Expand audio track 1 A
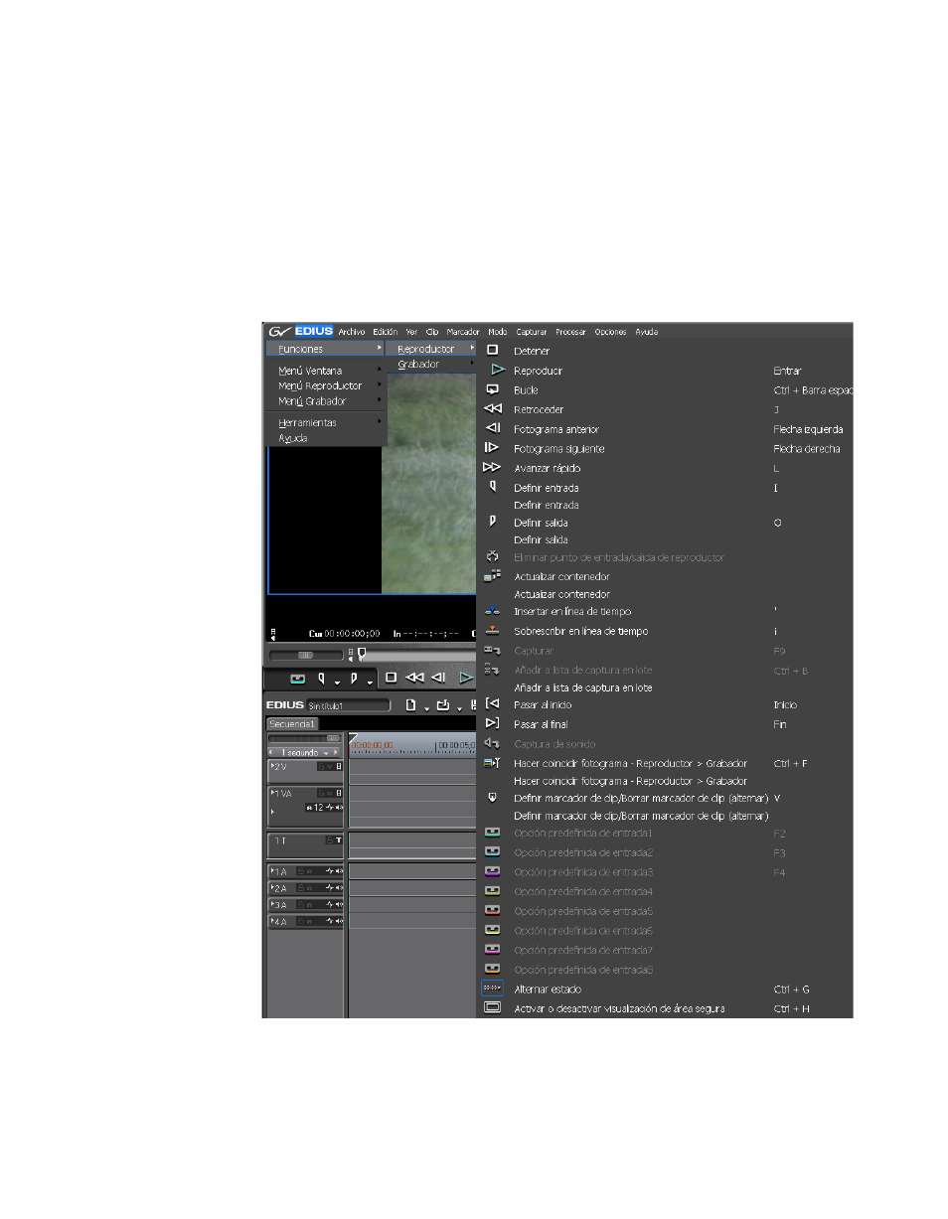948x1219 pixels. [273, 871]
